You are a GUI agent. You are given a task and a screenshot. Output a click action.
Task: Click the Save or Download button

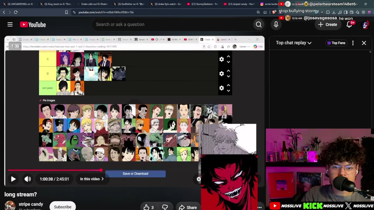[x=135, y=174]
